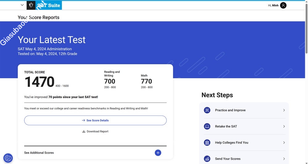Click the See Additional Scores label
Image resolution: width=308 pixels, height=164 pixels.
point(39,153)
